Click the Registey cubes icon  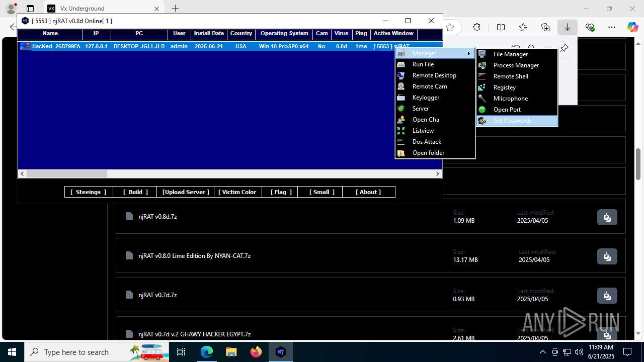click(482, 87)
